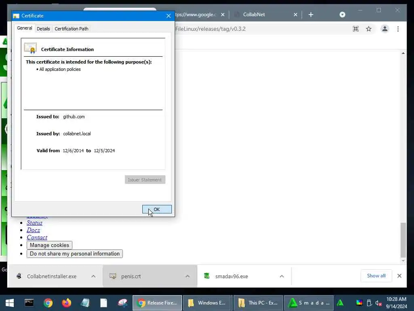Open the CollabNet browser tab
Image resolution: width=414 pixels, height=311 pixels.
coord(254,15)
